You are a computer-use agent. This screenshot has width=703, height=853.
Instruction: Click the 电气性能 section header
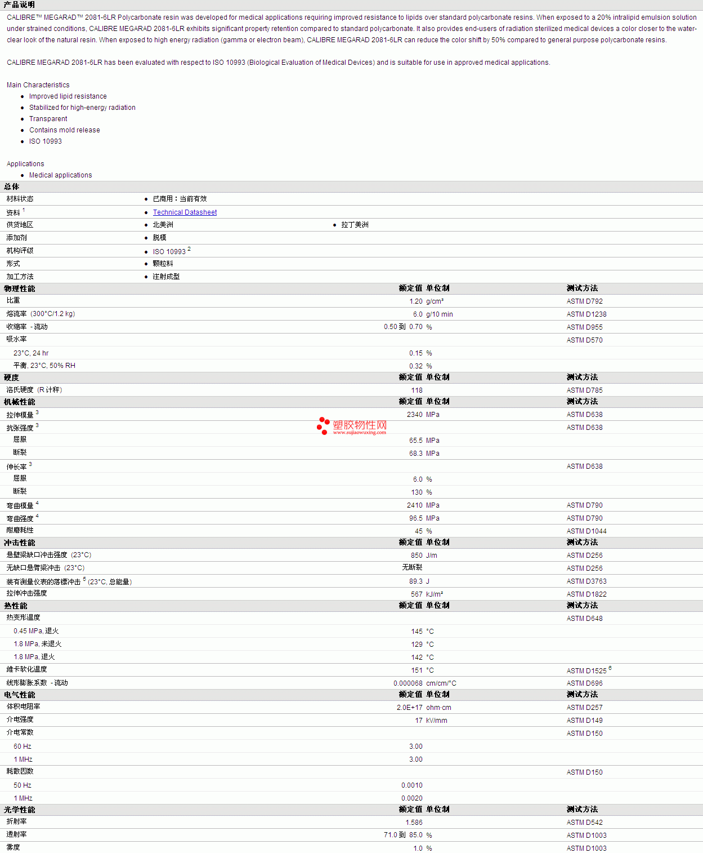click(x=20, y=695)
